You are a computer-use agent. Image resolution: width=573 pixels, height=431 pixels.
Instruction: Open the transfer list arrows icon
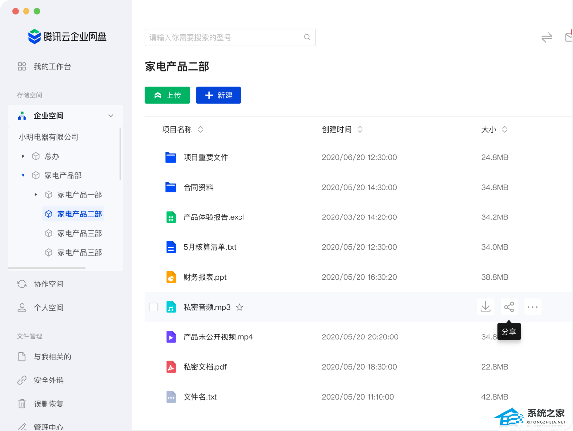pyautogui.click(x=547, y=37)
